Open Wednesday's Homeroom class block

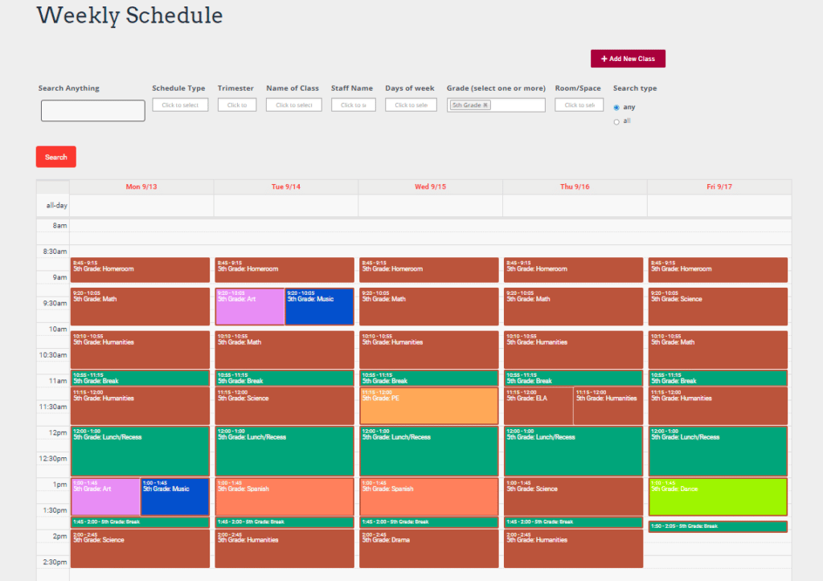pyautogui.click(x=429, y=270)
